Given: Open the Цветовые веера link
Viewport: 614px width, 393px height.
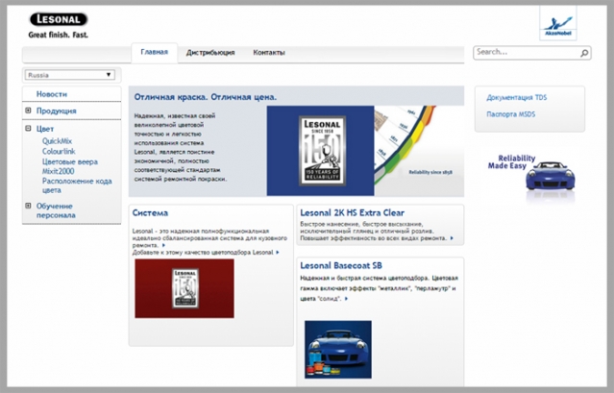Looking at the screenshot, I should click(70, 161).
